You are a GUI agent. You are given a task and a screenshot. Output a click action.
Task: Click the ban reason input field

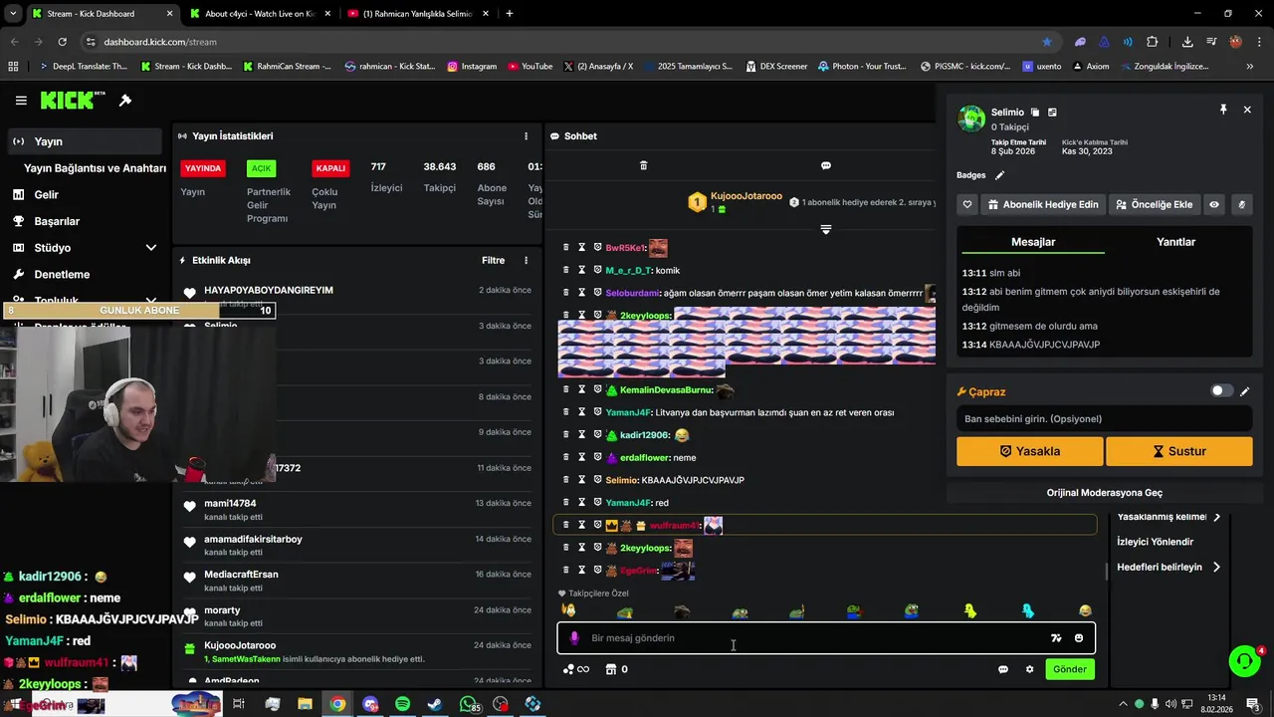pyautogui.click(x=1105, y=419)
